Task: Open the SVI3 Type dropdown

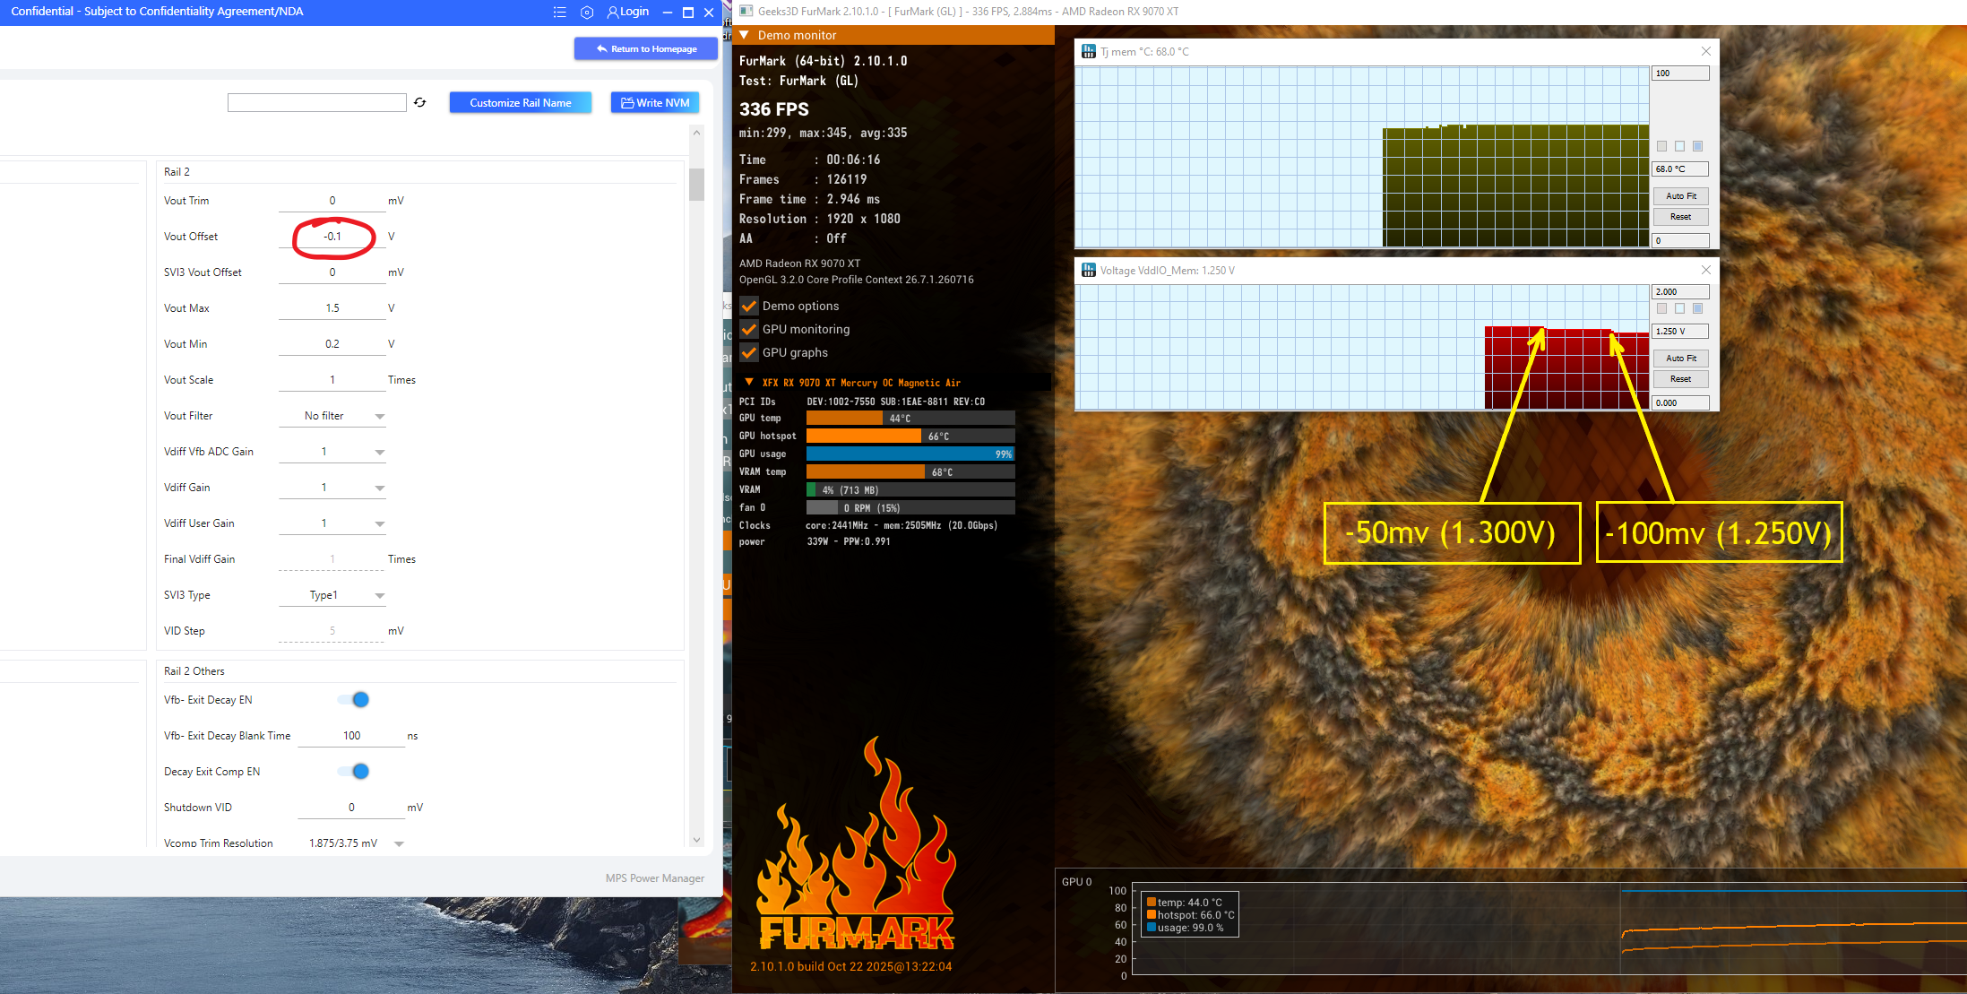Action: (x=332, y=595)
